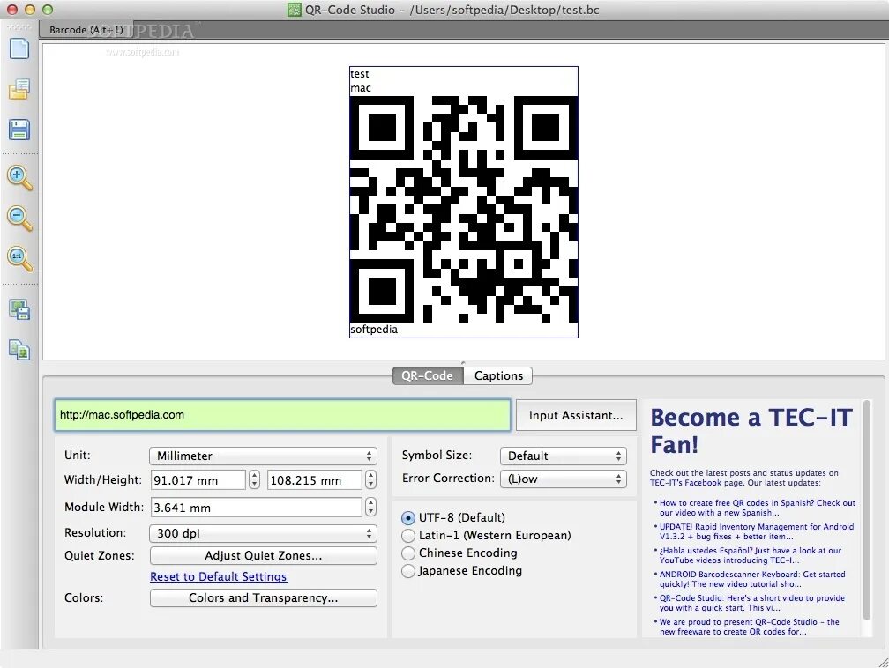Viewport: 889px width, 668px height.
Task: Open the Input Assistant dialog
Action: [x=576, y=415]
